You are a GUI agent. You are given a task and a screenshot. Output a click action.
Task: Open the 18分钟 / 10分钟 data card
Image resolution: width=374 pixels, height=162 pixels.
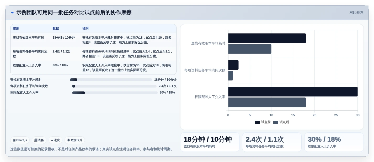(210, 142)
